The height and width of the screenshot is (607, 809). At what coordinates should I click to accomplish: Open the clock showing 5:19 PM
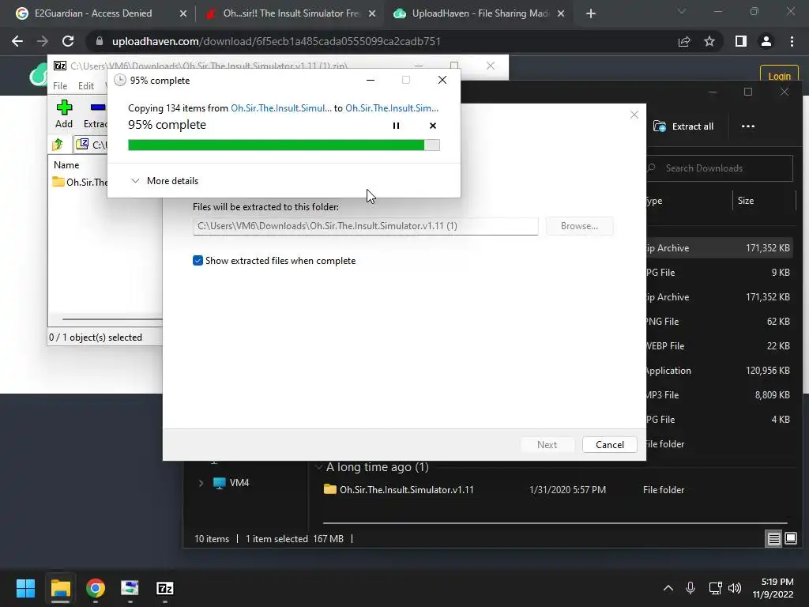(x=773, y=588)
